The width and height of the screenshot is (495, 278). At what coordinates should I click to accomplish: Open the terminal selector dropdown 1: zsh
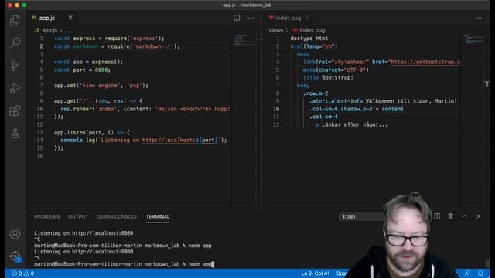361,217
